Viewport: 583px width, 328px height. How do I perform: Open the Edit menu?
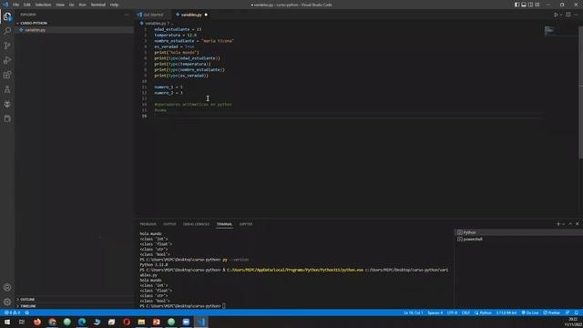tap(27, 5)
